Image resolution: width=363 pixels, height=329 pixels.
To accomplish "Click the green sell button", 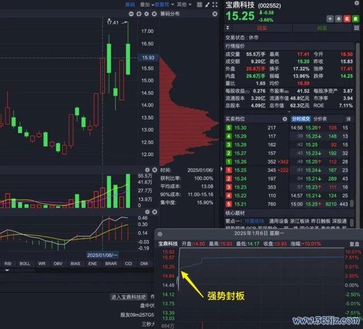I will (x=356, y=19).
